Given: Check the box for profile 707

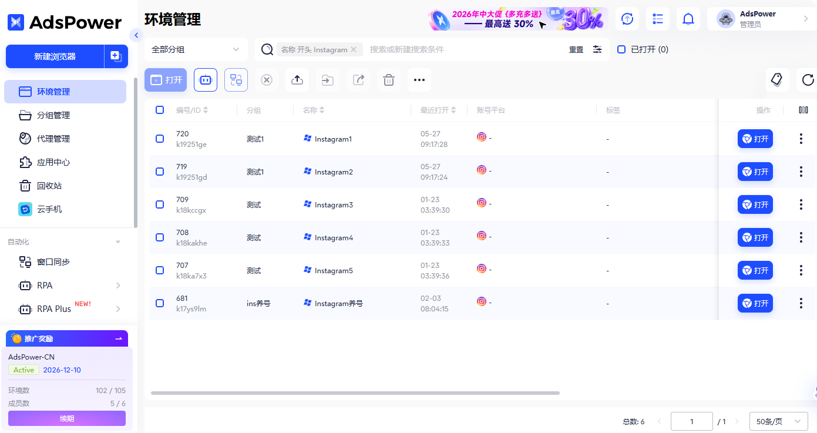Looking at the screenshot, I should (160, 270).
